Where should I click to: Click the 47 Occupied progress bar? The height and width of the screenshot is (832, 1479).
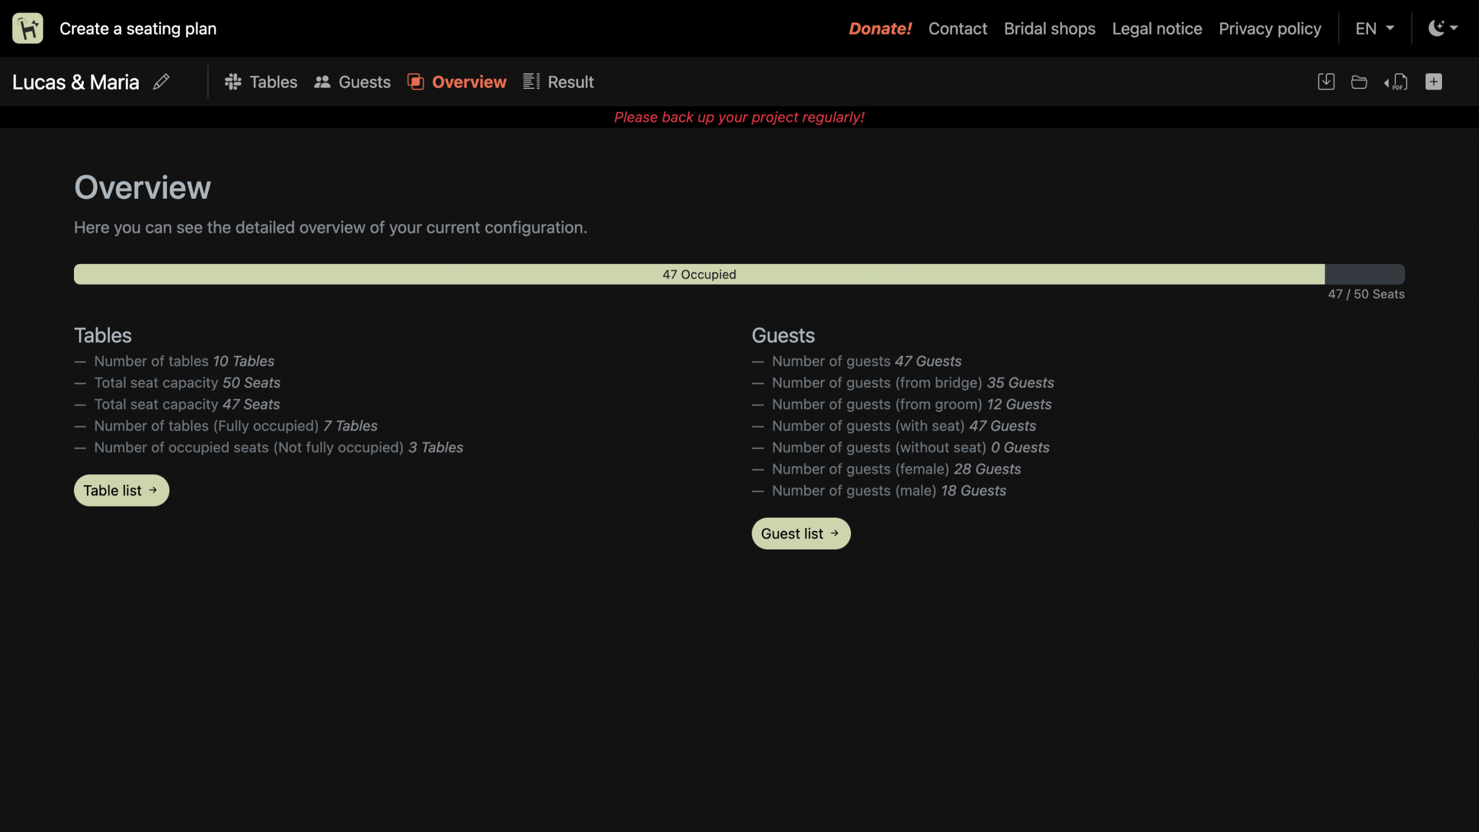click(699, 274)
